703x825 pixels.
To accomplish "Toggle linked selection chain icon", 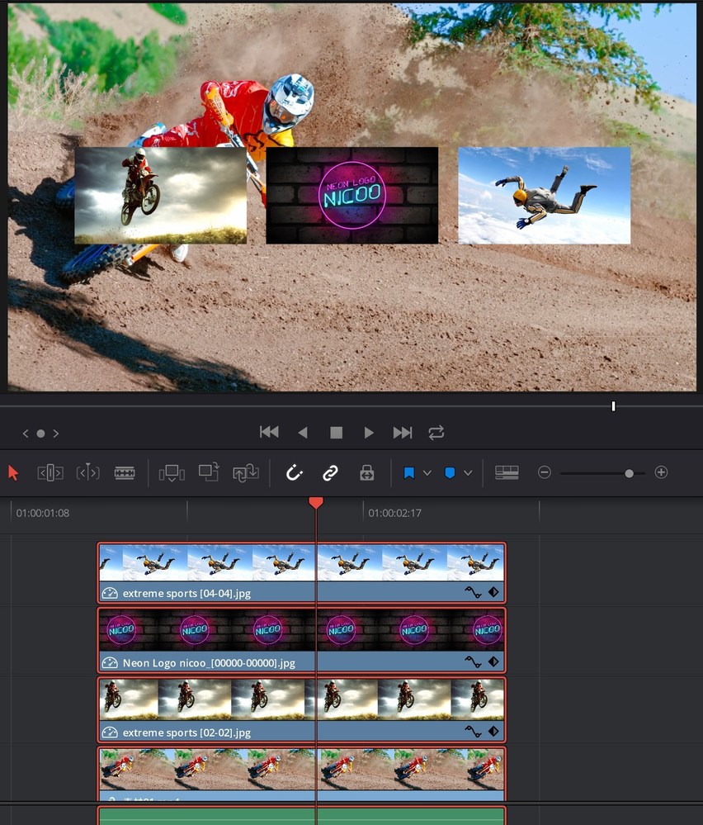I will (x=330, y=473).
